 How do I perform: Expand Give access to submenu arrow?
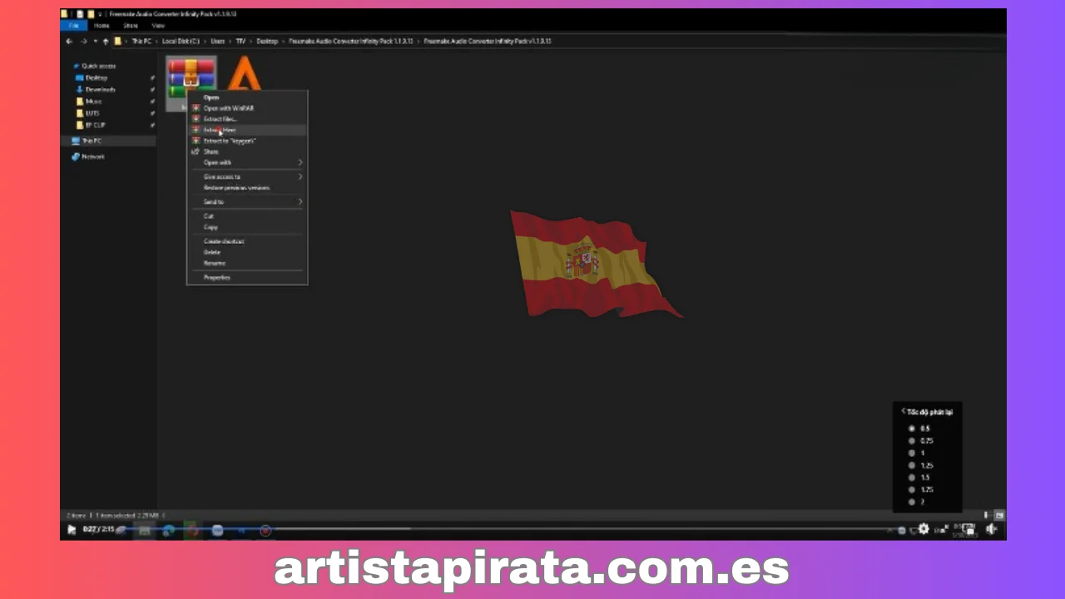pyautogui.click(x=300, y=176)
